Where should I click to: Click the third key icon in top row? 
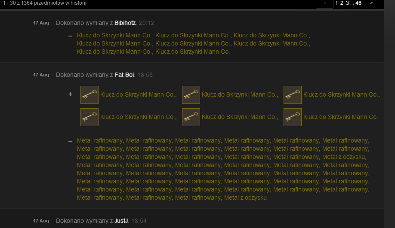click(293, 95)
